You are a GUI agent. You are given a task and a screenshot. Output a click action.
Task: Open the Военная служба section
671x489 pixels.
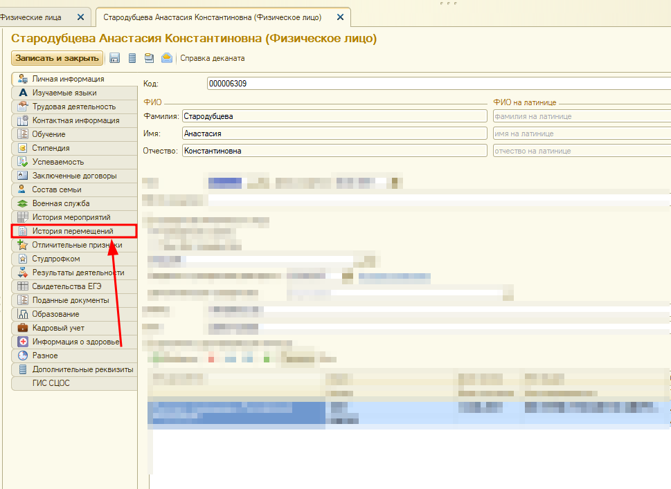pos(61,203)
